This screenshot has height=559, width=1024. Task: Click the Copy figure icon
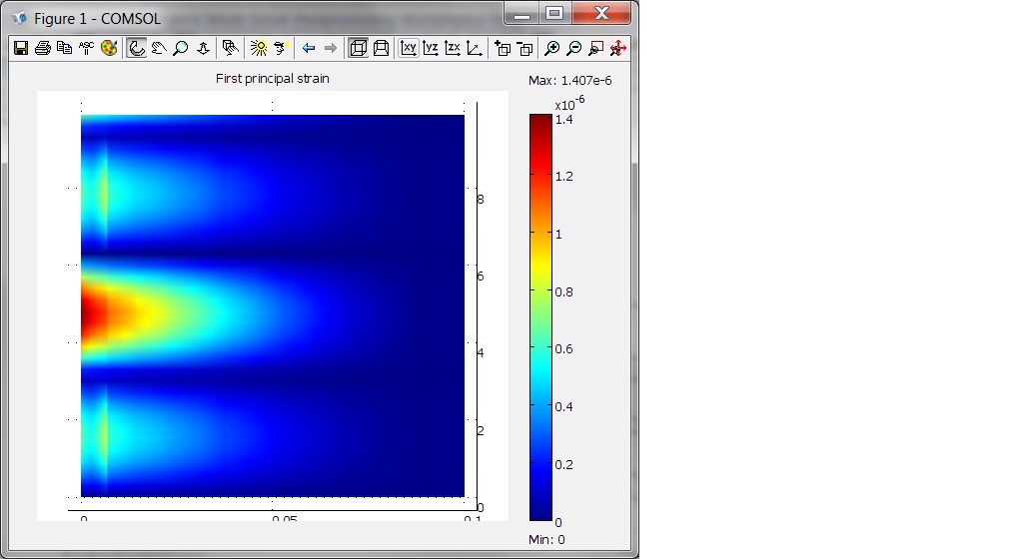(65, 48)
